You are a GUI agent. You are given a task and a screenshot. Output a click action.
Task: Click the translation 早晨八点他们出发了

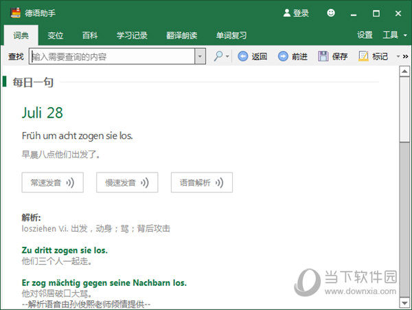[x=60, y=155]
